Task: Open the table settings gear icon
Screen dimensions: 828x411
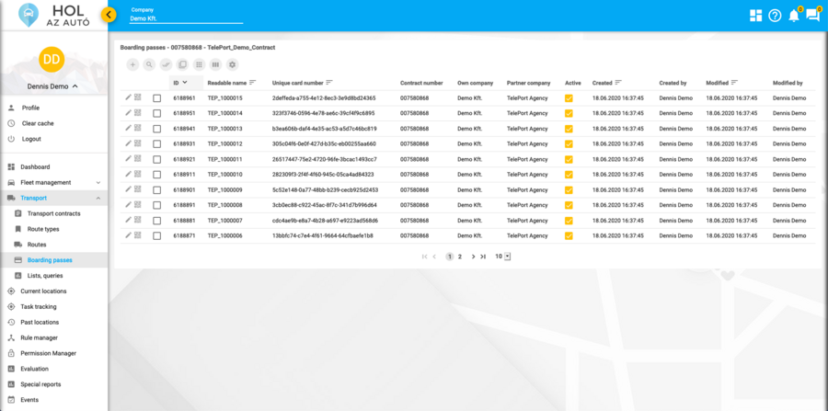Action: point(233,64)
